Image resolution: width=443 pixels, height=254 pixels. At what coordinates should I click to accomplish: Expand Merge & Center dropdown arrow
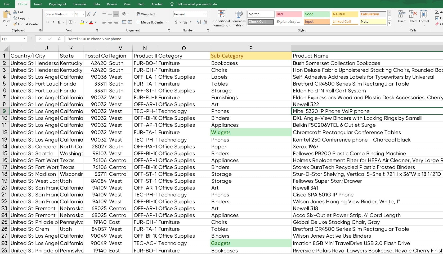tap(167, 22)
